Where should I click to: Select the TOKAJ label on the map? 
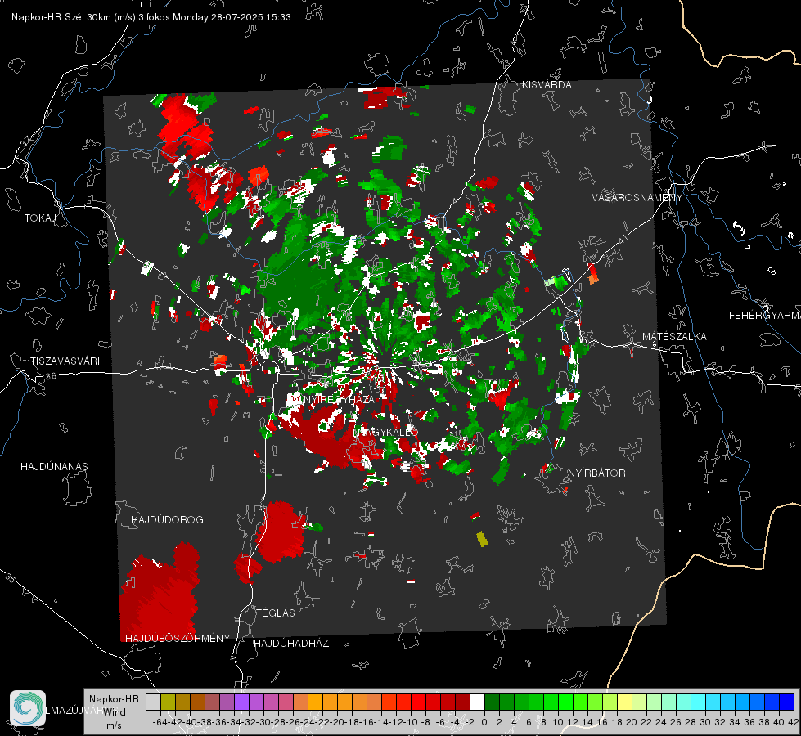click(40, 218)
